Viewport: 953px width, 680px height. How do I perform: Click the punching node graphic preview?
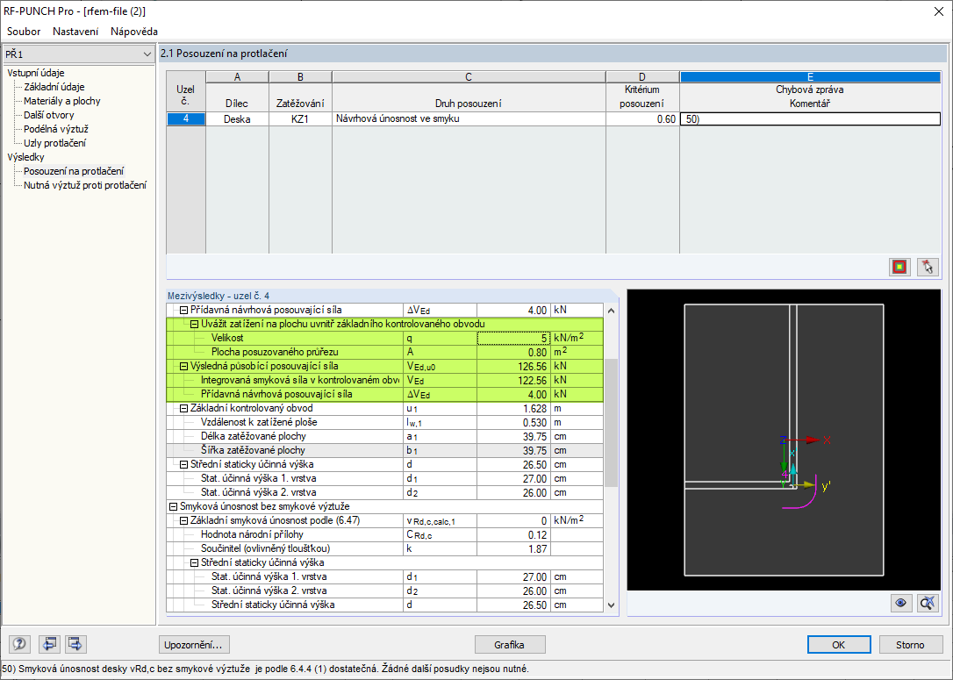[784, 440]
